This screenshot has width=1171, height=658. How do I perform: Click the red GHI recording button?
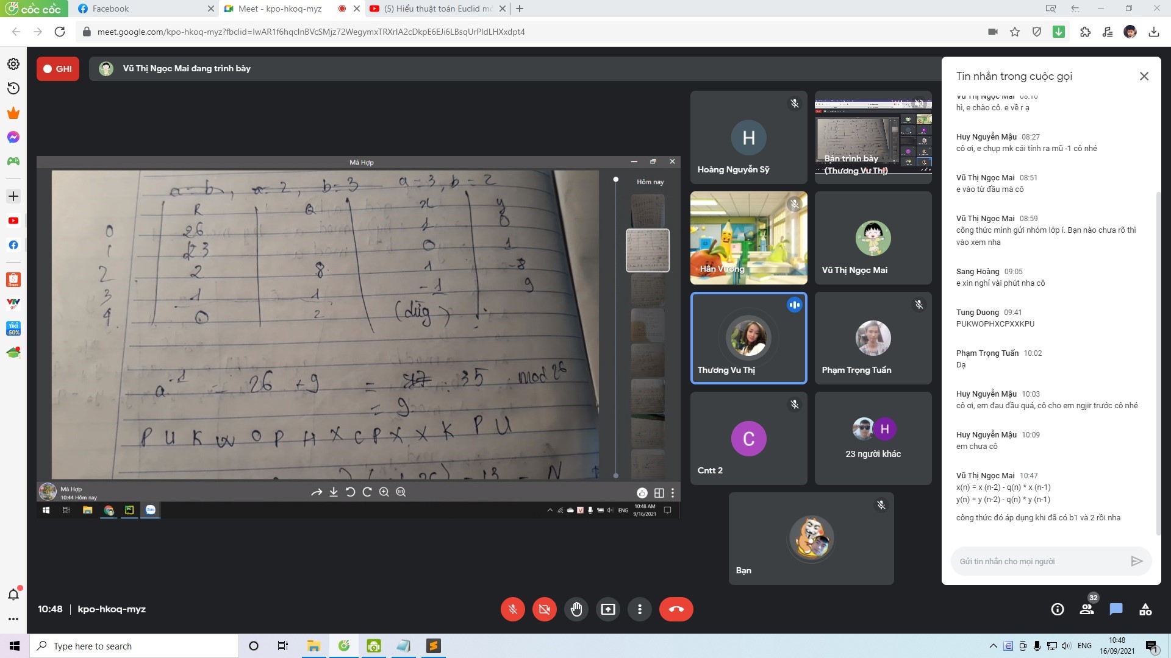coord(58,69)
